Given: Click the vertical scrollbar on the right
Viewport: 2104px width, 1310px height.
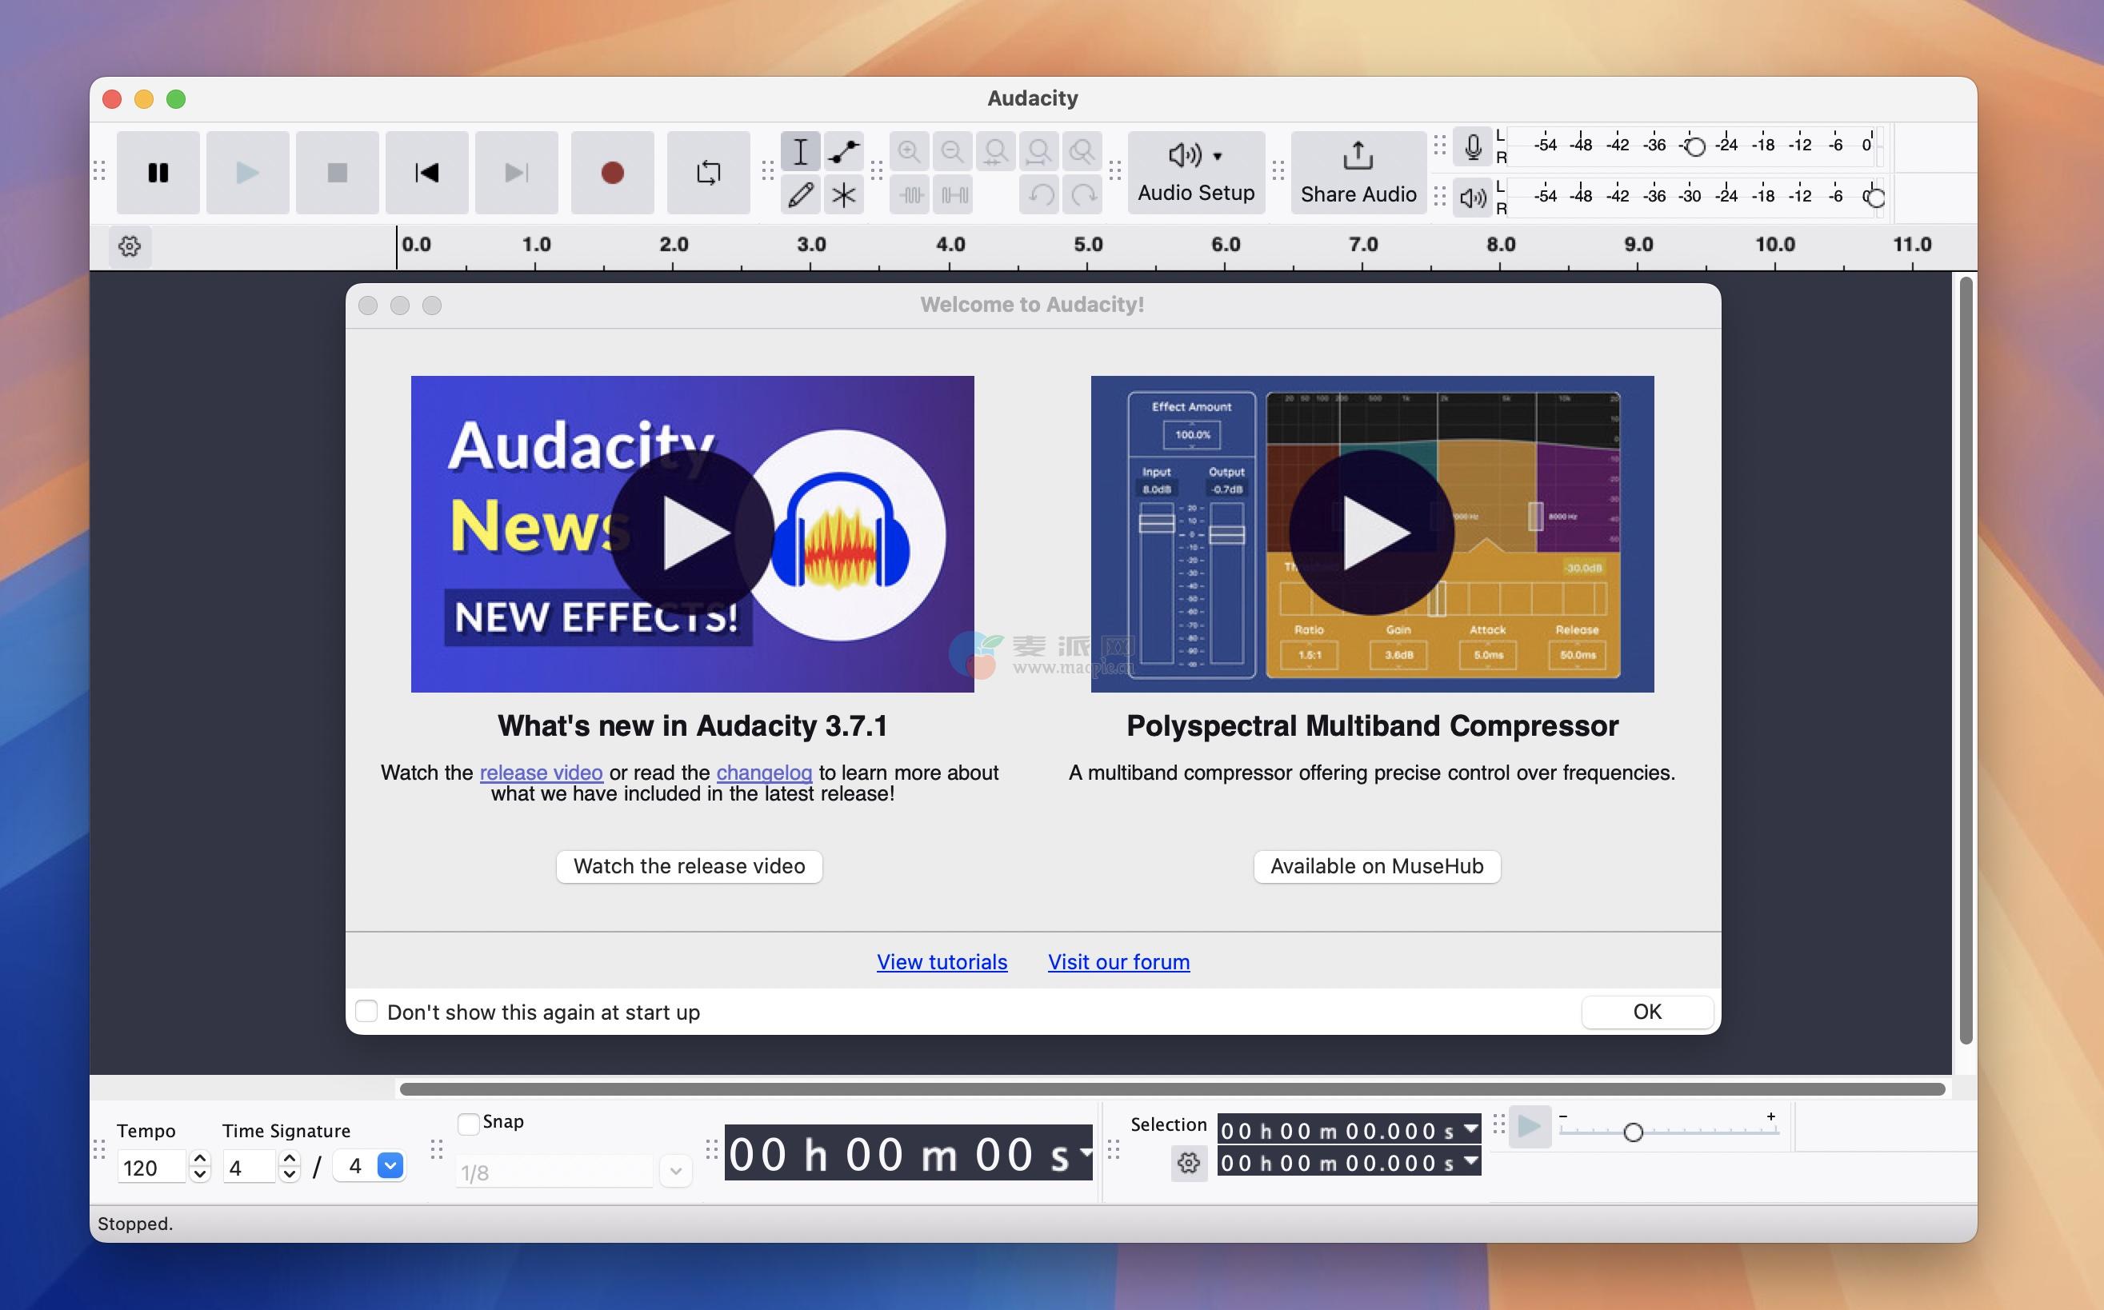Looking at the screenshot, I should click(1966, 661).
